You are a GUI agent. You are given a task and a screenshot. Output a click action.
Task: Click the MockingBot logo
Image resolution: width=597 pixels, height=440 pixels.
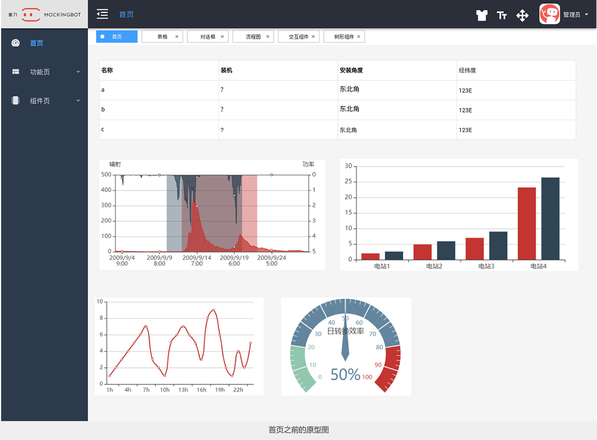pos(45,15)
